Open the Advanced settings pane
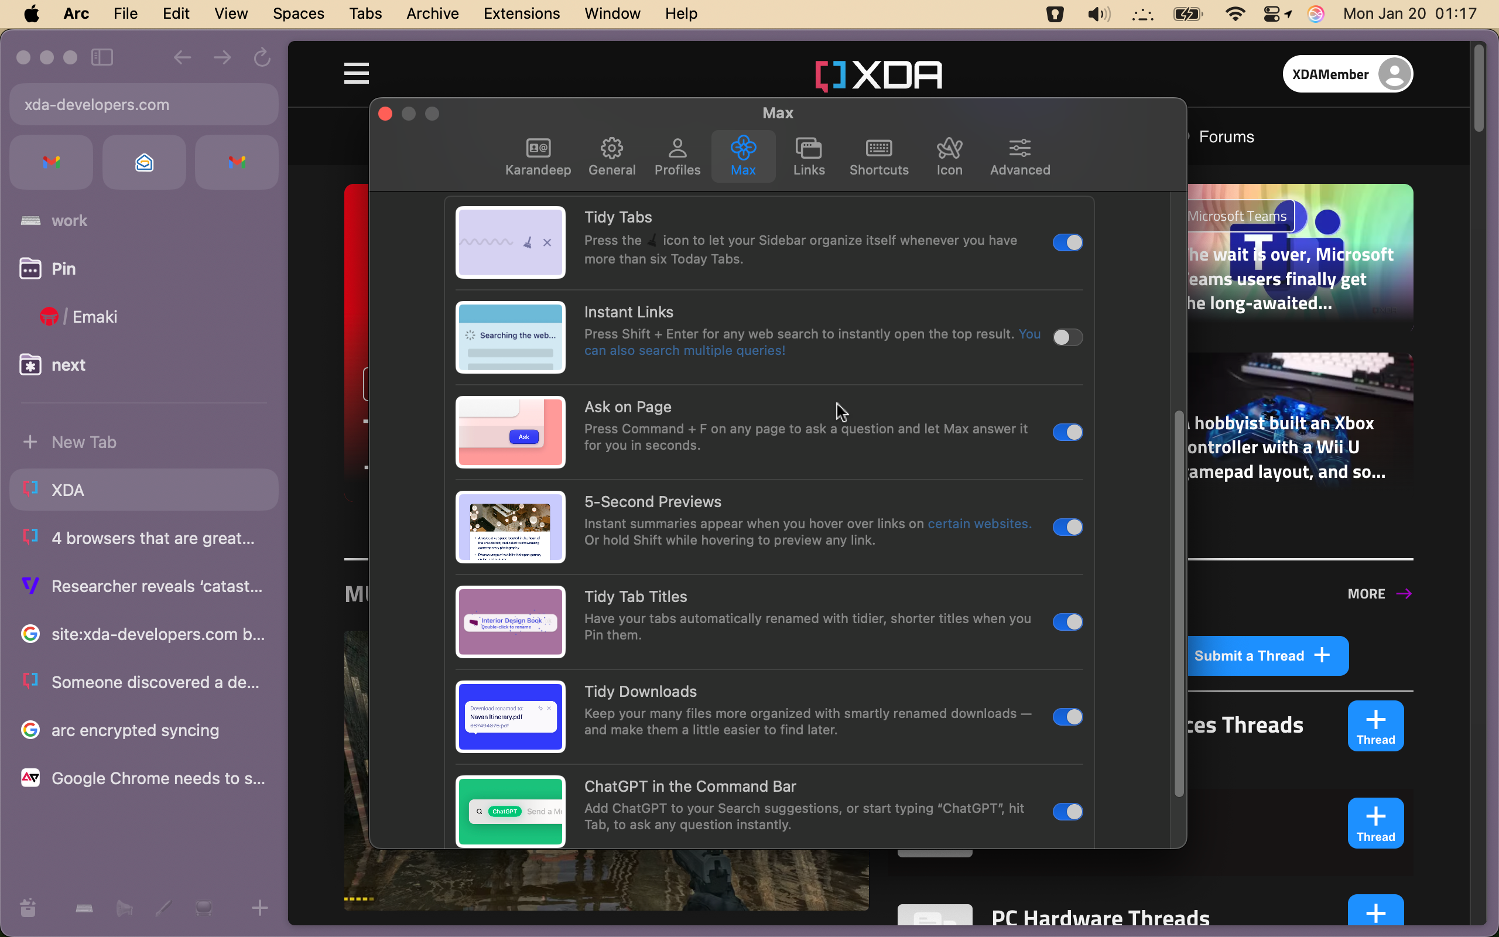 [x=1019, y=156]
